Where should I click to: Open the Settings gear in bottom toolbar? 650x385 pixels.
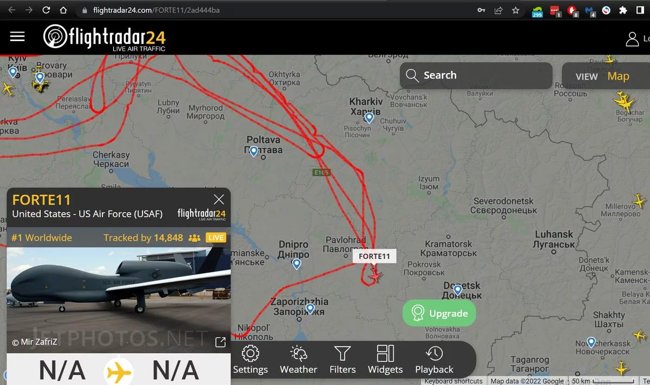250,360
